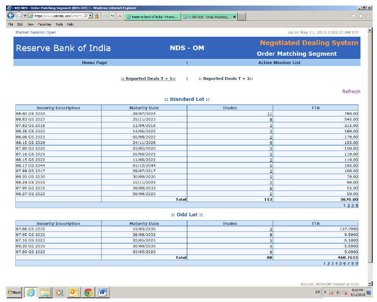377x302 pixels.
Task: Open Windows Explorer folder in taskbar
Action: click(45, 292)
